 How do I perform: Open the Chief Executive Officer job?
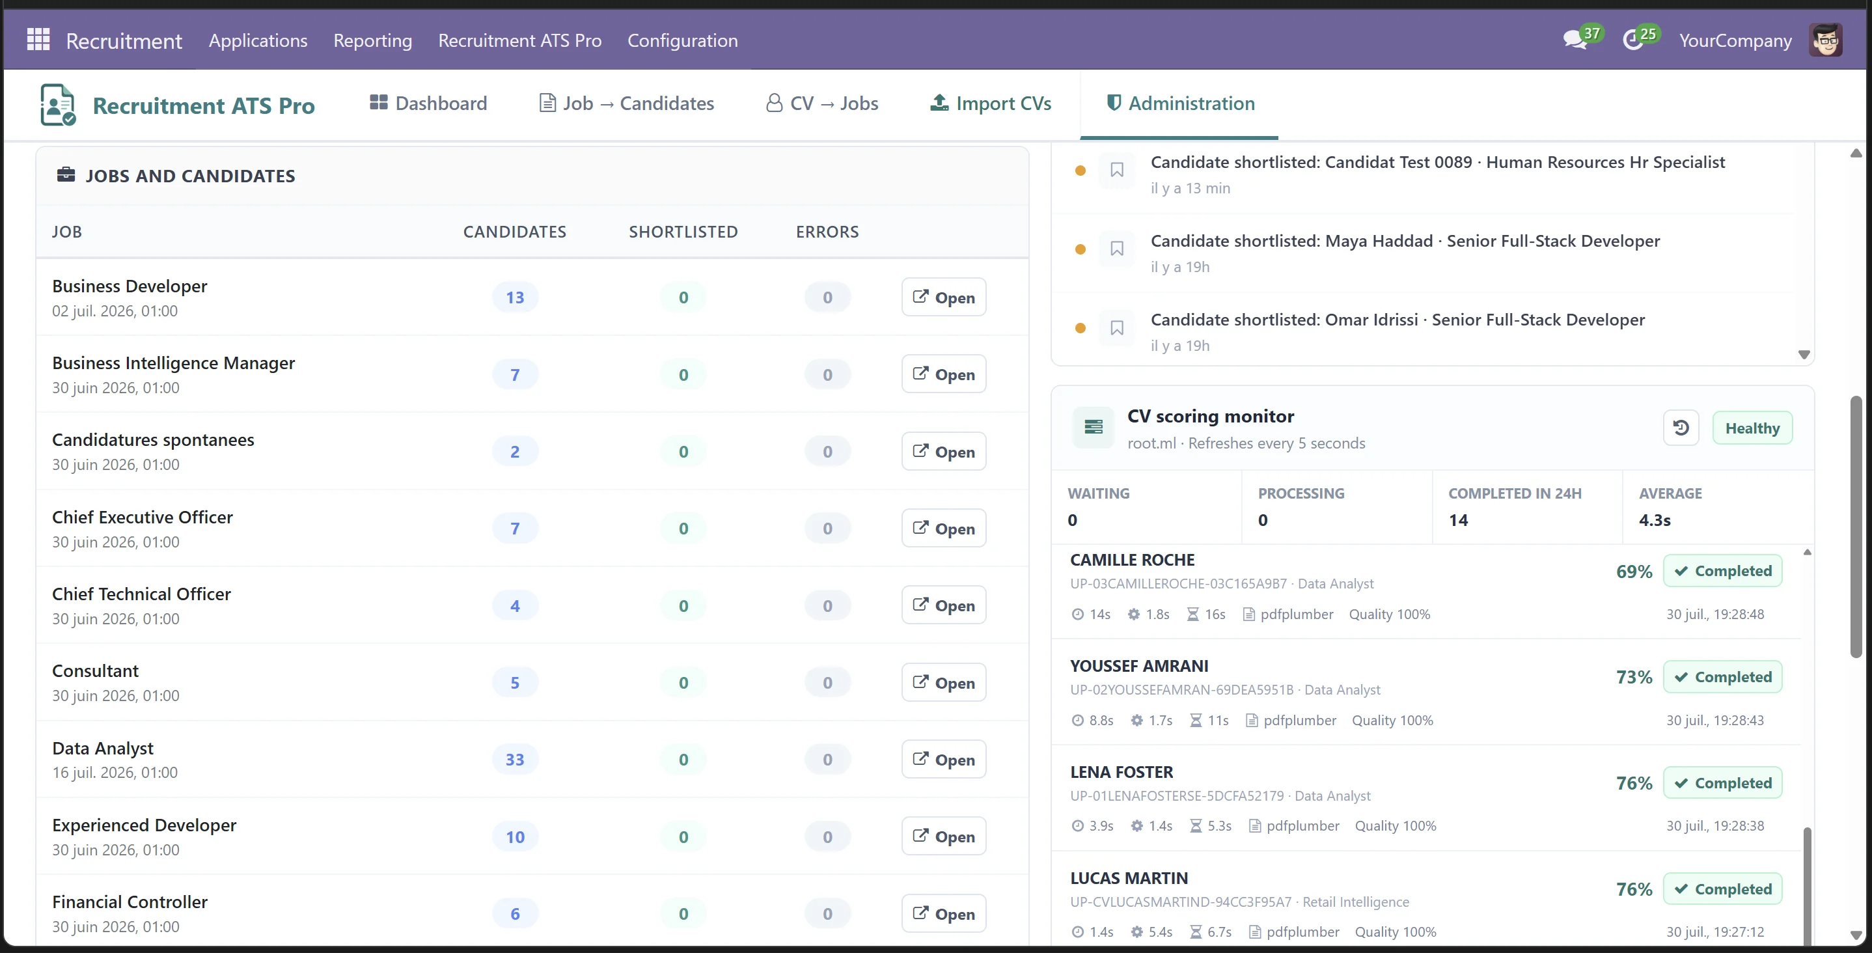(943, 529)
